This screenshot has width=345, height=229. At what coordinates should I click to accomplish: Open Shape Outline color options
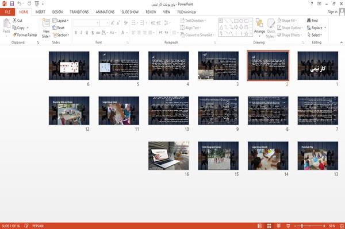tap(290, 28)
